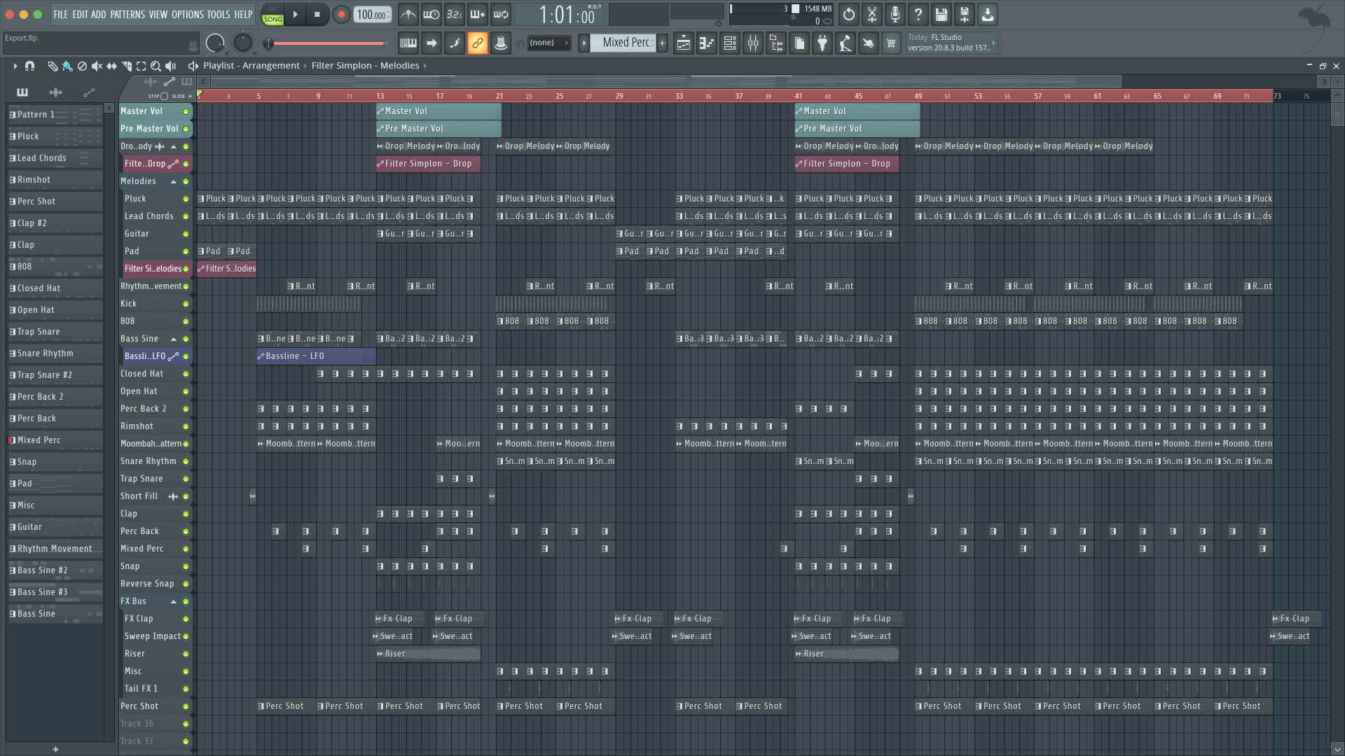Viewport: 1345px width, 756px height.
Task: Open the EDIT menu
Action: tap(80, 14)
